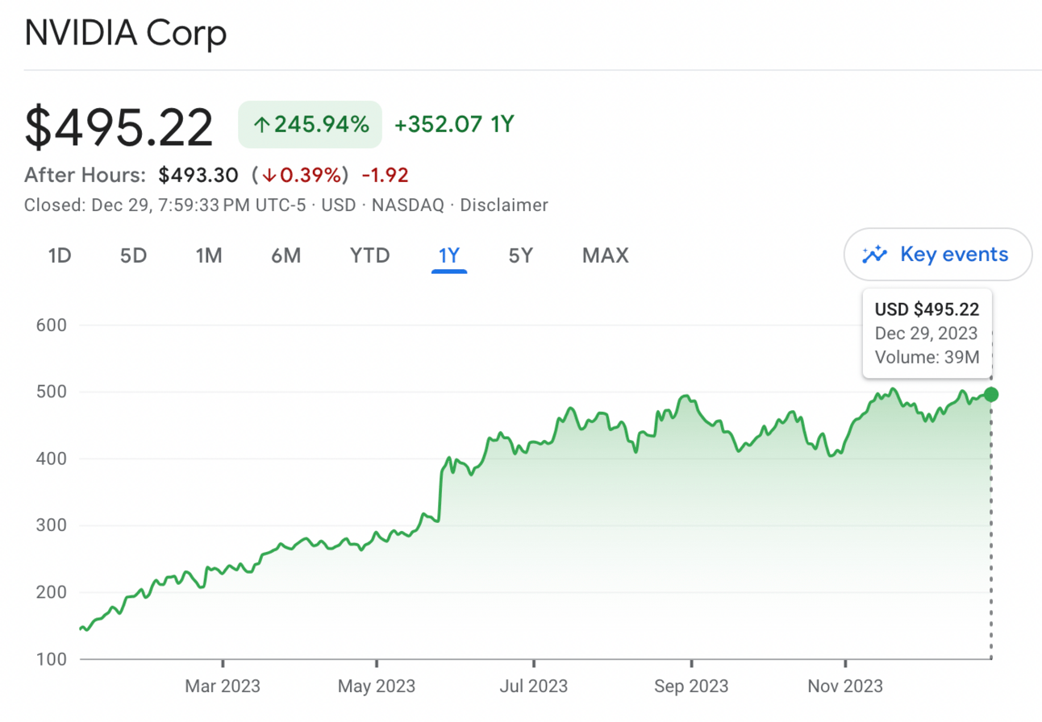Open the Key events button
The width and height of the screenshot is (1042, 722).
pyautogui.click(x=938, y=255)
